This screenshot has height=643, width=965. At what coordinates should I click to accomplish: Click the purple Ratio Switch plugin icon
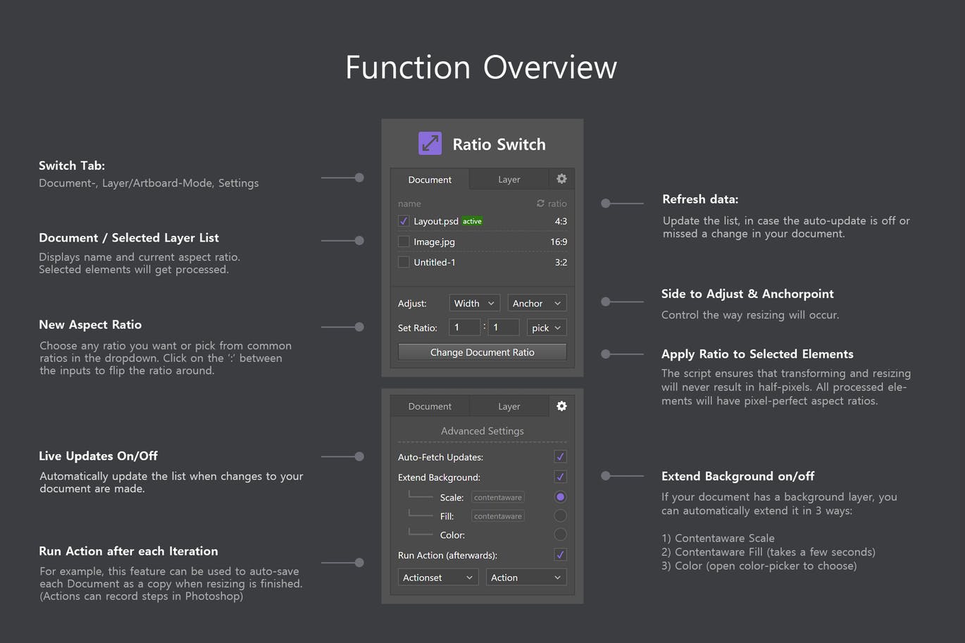(x=430, y=143)
